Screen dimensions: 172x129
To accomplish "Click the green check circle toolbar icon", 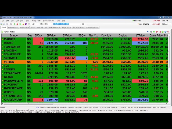I will click(x=14, y=24).
